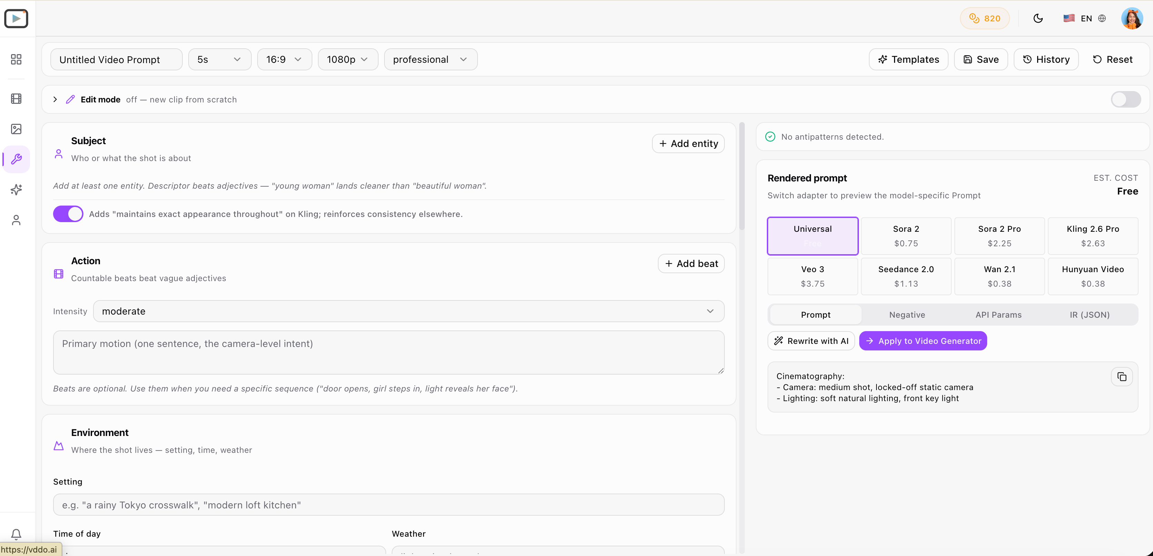Click the 820 credits coin badge
Viewport: 1153px width, 556px height.
tap(984, 18)
